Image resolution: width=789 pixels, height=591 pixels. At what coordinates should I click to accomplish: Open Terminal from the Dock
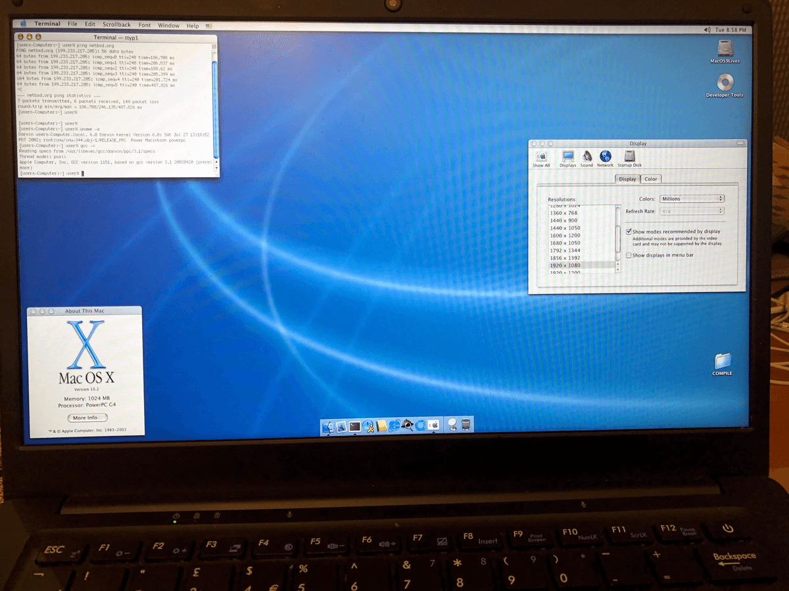[x=354, y=427]
